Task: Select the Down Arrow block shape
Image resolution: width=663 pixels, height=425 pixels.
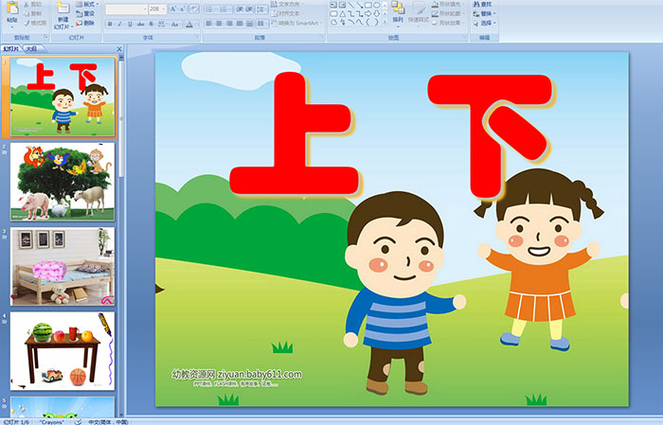Action: coord(377,13)
